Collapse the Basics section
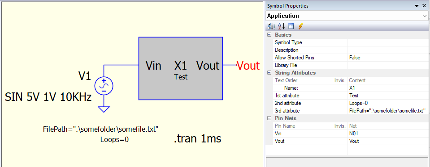The image size is (430, 167). click(x=269, y=35)
